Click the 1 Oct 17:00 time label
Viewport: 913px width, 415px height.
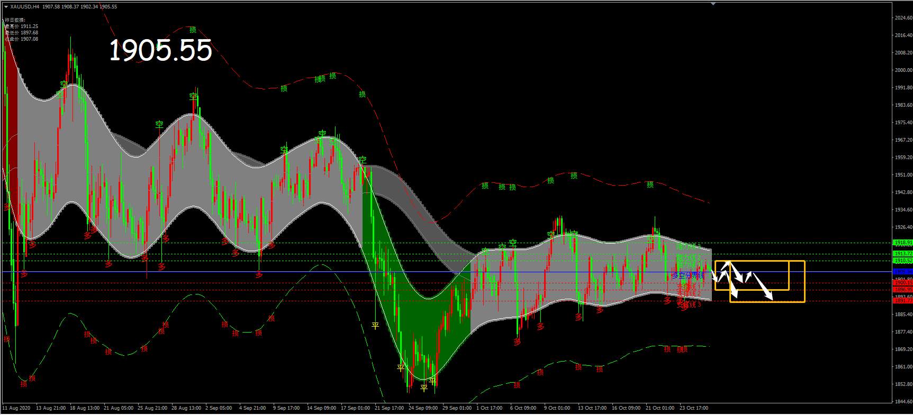click(490, 408)
